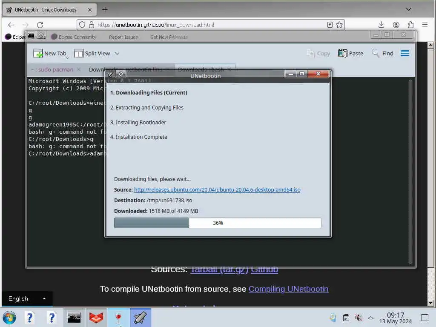Click '4. Installation Complete' step

pos(138,137)
